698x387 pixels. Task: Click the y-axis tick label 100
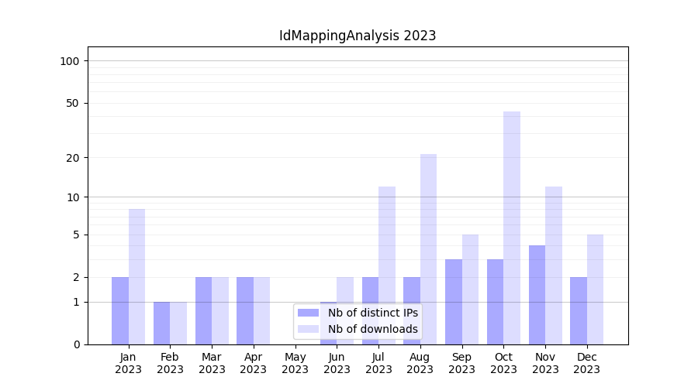(70, 61)
